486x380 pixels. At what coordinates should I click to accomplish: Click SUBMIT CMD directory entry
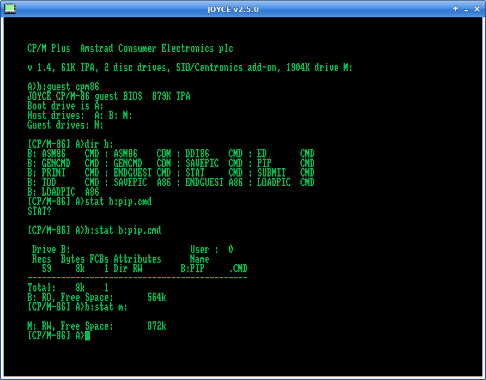coord(285,173)
